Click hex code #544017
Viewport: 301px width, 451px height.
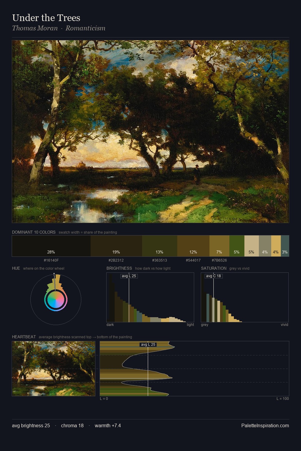pyautogui.click(x=193, y=260)
